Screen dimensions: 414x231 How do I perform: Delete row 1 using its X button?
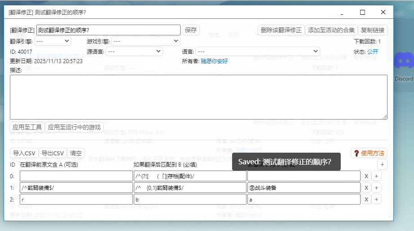(x=366, y=188)
